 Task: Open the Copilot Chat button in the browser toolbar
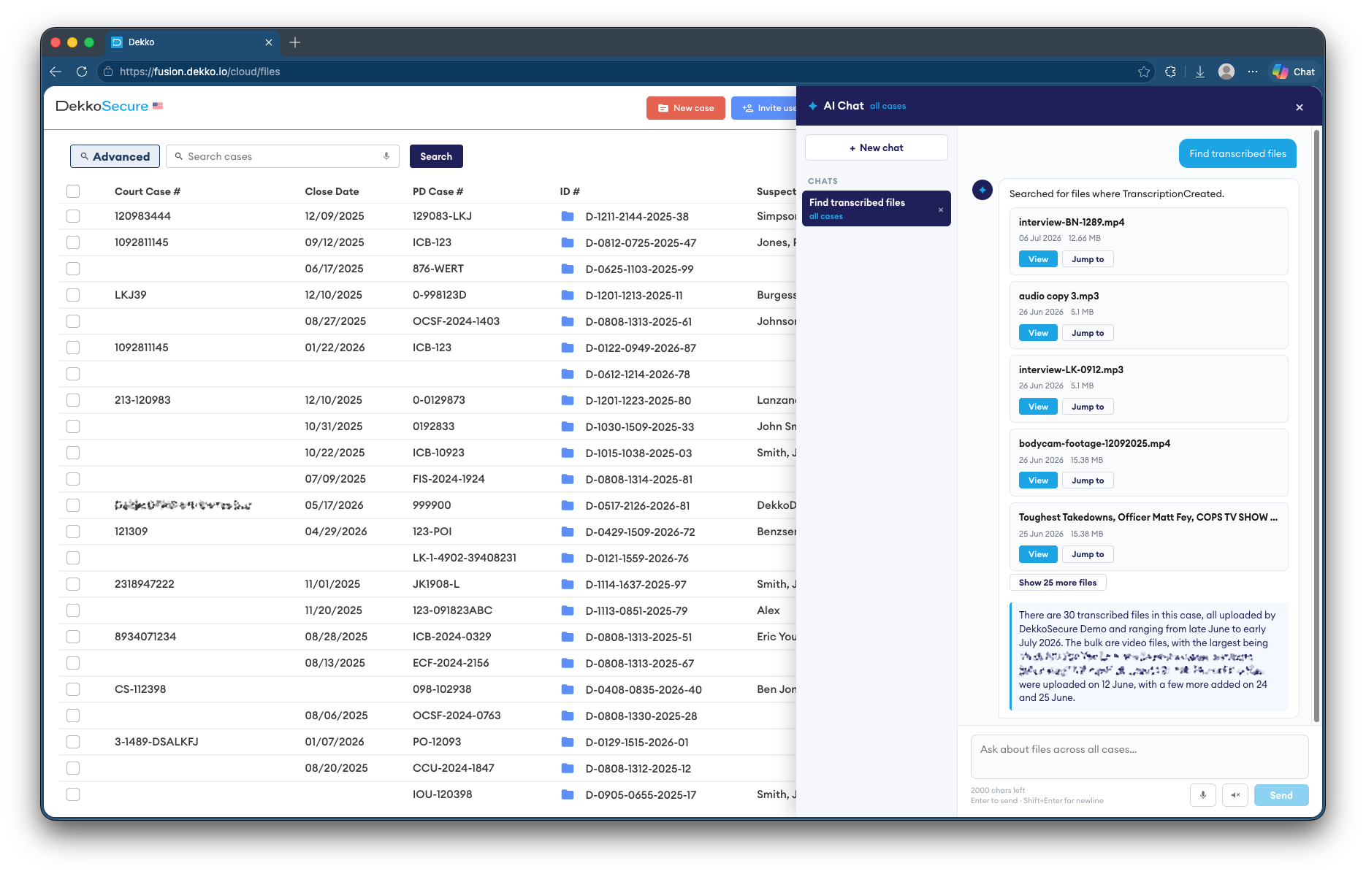(1294, 72)
